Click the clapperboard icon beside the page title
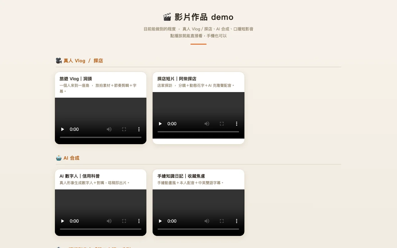Viewport: 397px width, 248px height. (167, 17)
